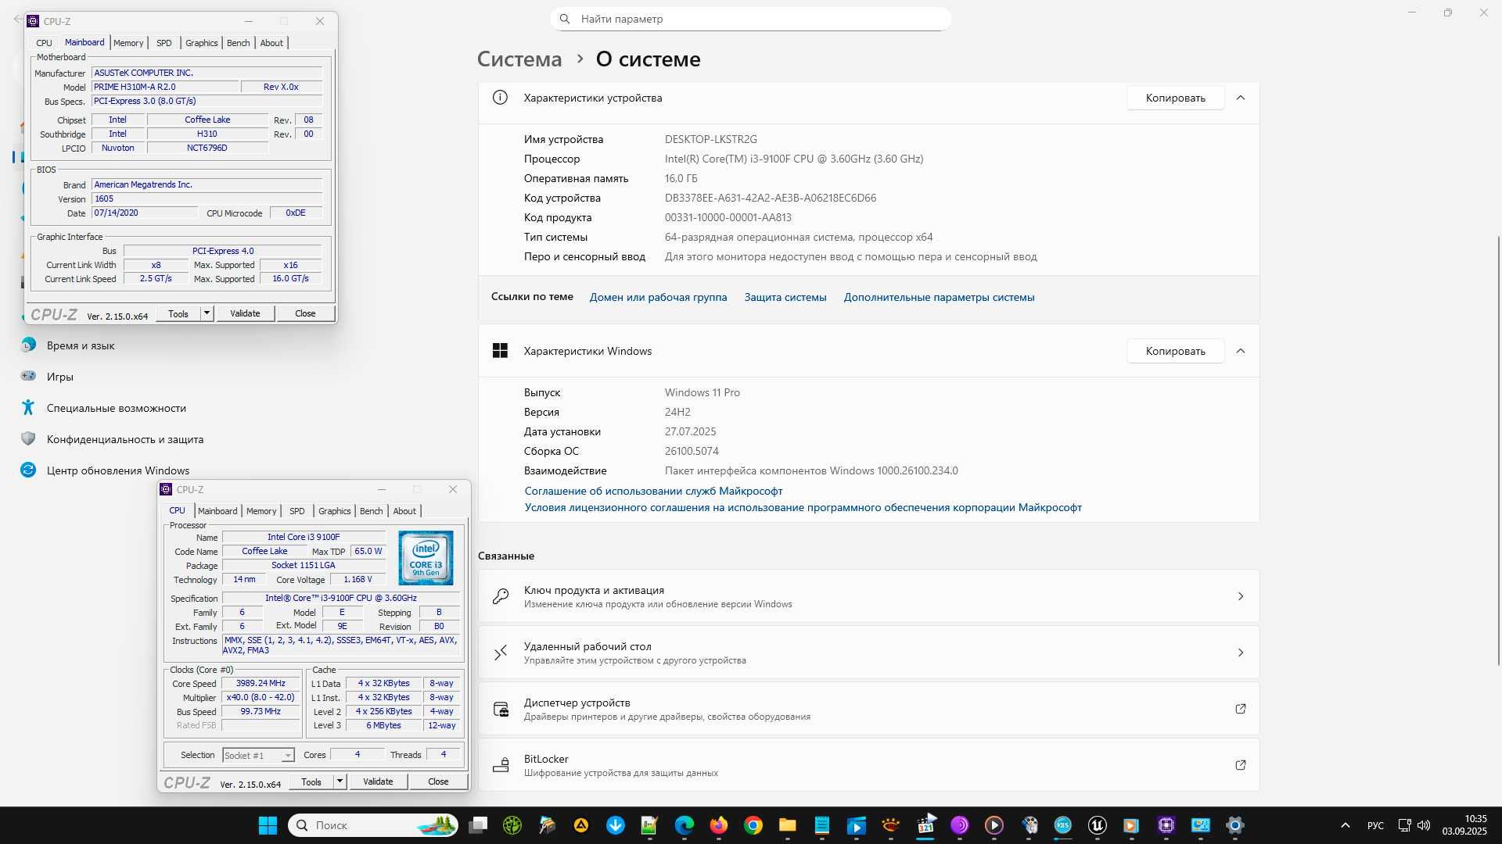The height and width of the screenshot is (844, 1502).
Task: Click the search magnifier in Settings
Action: point(565,19)
